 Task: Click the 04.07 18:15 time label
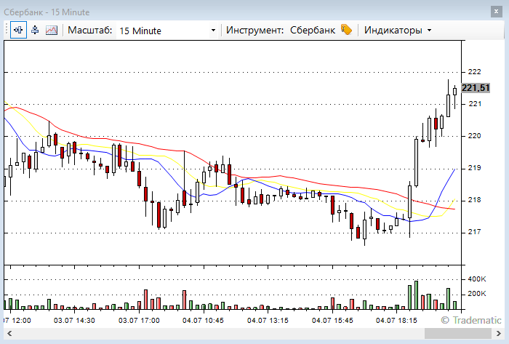pos(396,321)
